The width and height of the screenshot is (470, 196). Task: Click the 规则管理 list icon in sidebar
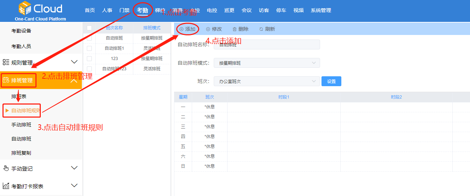click(6, 63)
